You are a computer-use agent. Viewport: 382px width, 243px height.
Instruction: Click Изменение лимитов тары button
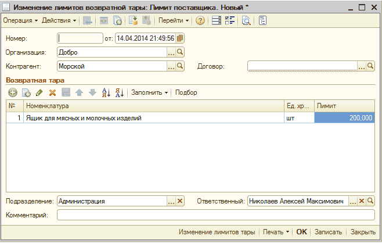(x=217, y=232)
